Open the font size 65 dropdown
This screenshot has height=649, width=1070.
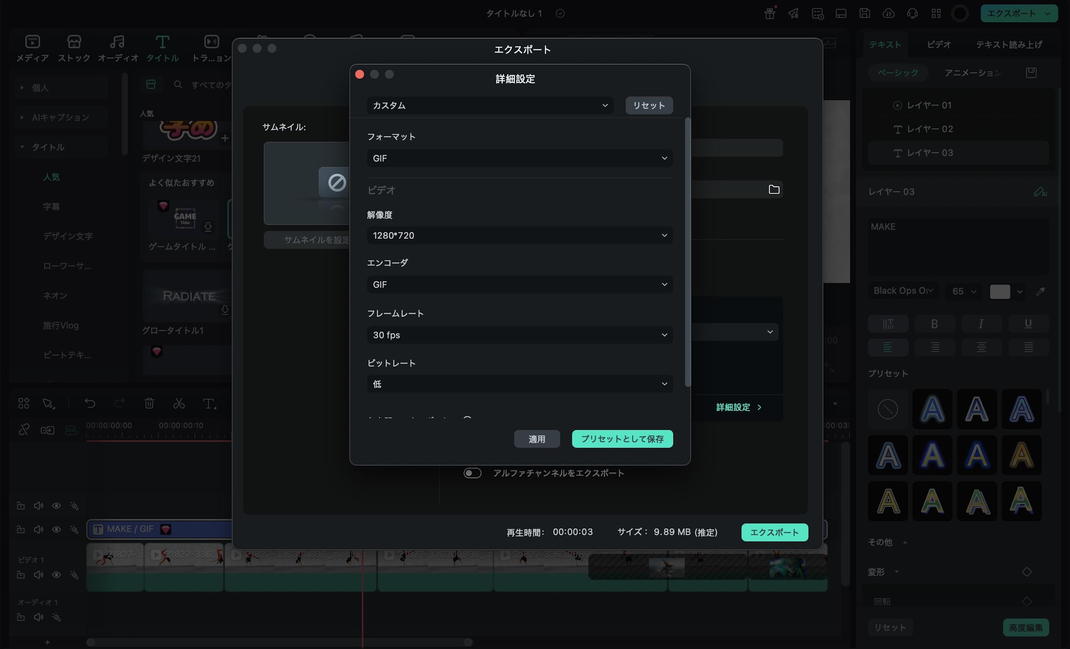click(x=964, y=291)
